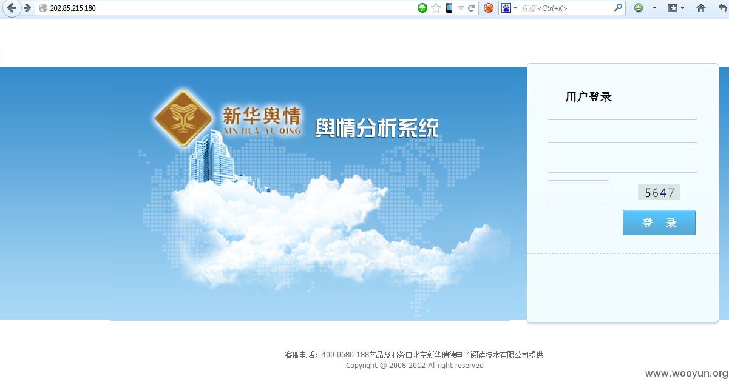Screen dimensions: 729x379
Task: Click the smiley star badge toolbar icon
Action: [x=639, y=8]
